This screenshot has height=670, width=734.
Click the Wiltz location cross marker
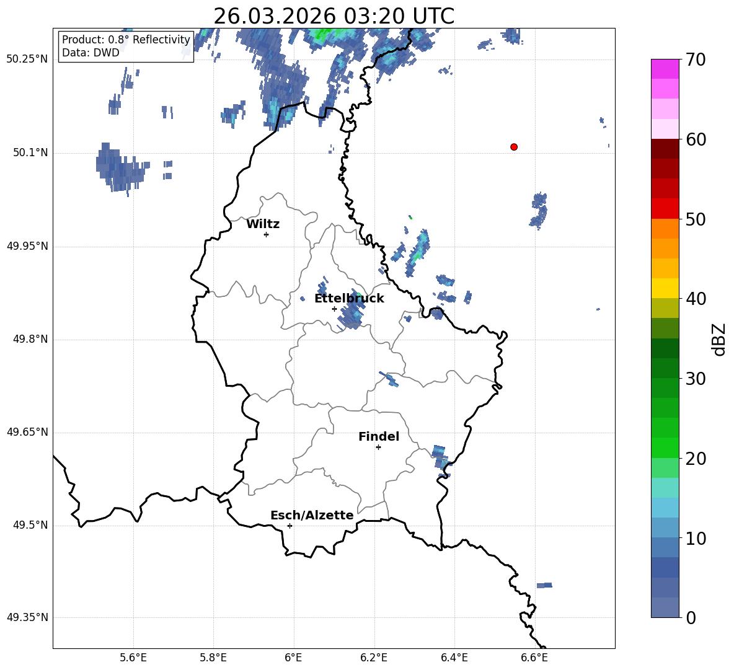(x=267, y=234)
